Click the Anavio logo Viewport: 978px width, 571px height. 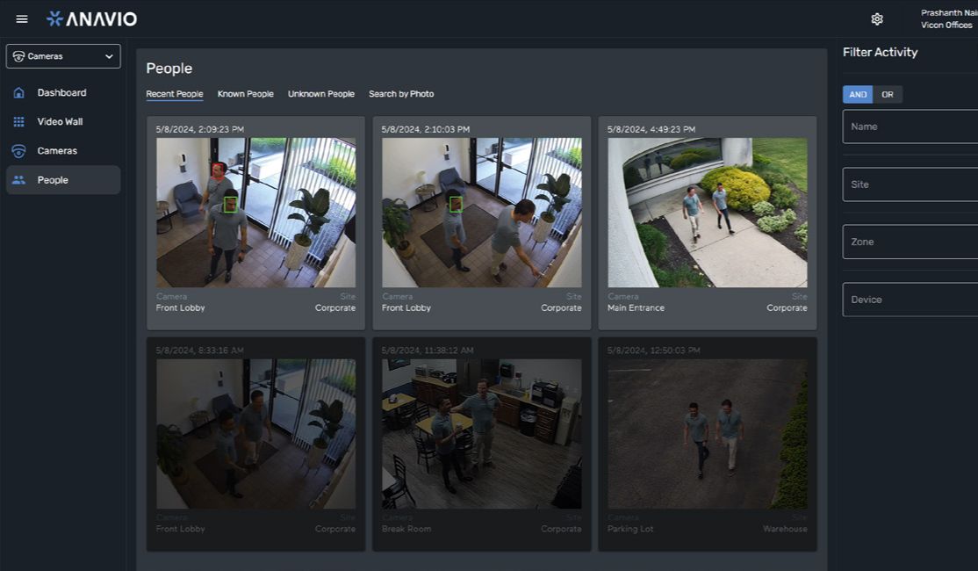[x=91, y=19]
